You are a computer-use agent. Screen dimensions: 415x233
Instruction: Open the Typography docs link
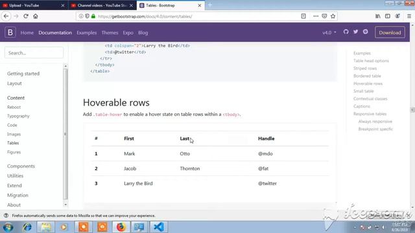[x=18, y=116]
